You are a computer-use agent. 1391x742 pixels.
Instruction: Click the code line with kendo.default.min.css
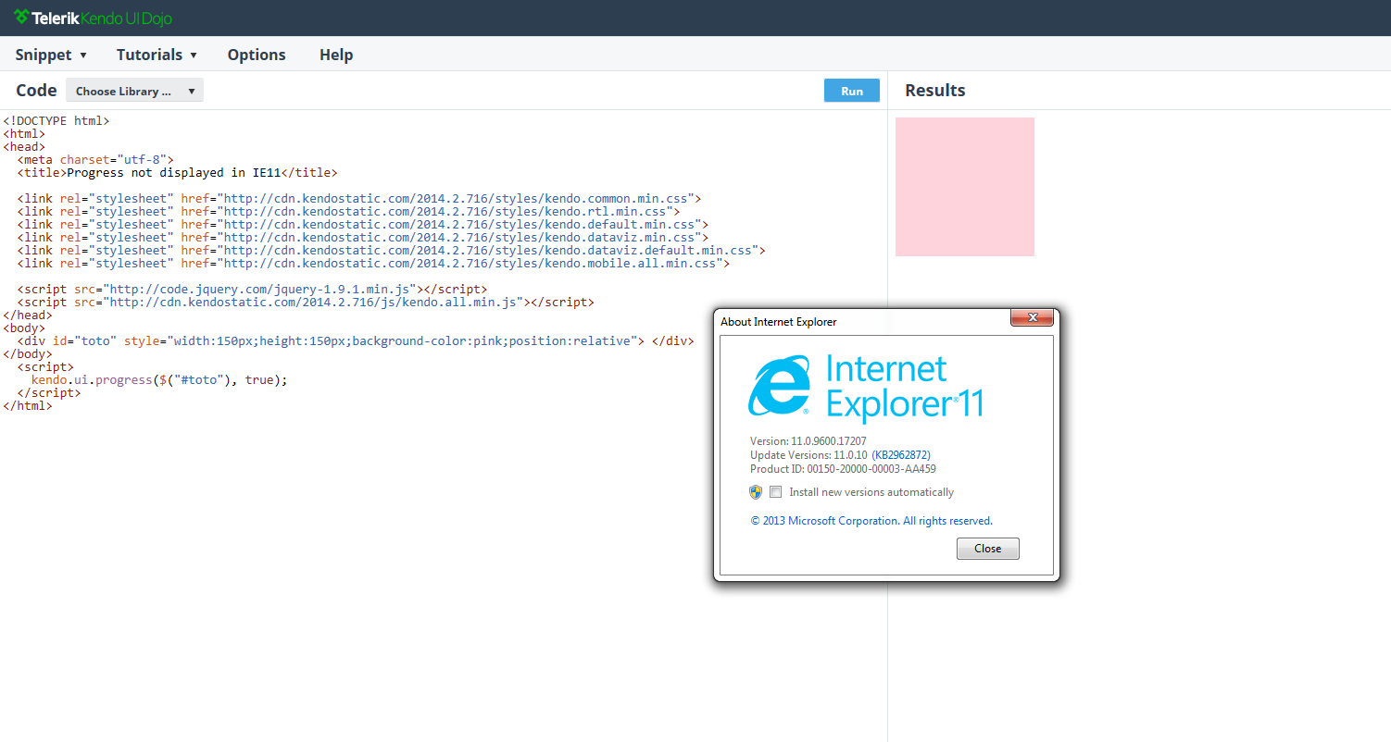[363, 225]
